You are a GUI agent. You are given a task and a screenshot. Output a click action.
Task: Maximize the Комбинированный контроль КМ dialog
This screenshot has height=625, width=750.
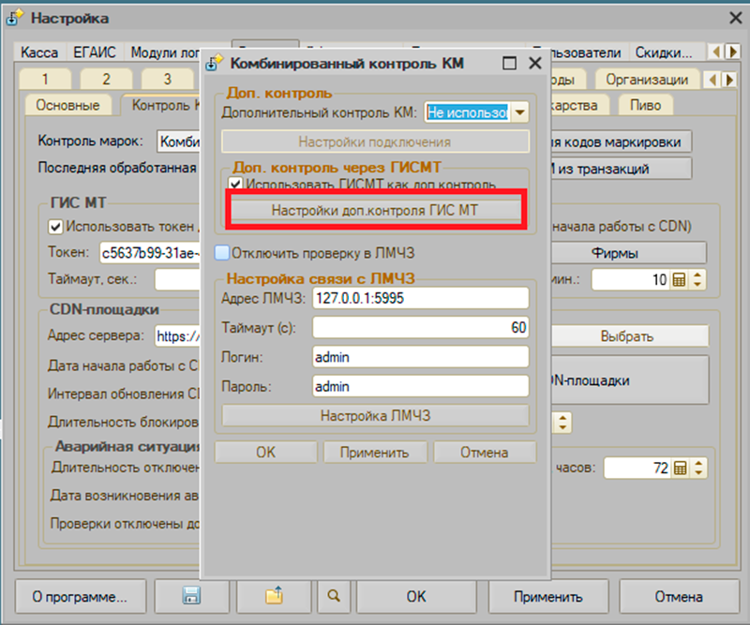click(x=509, y=64)
